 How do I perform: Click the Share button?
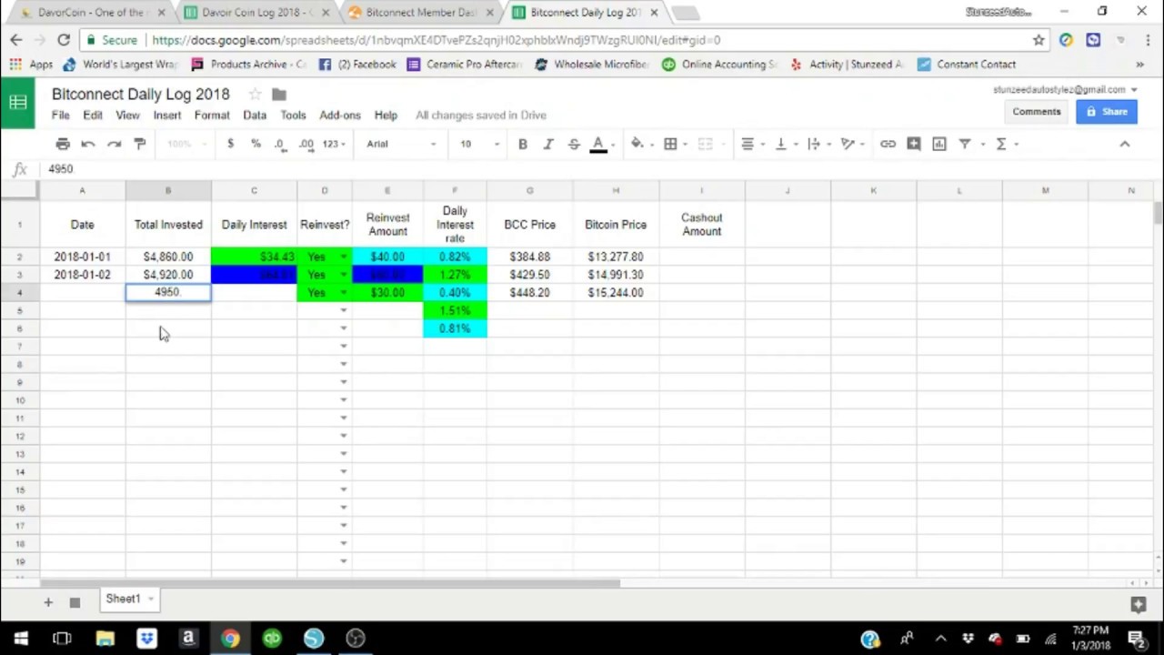(x=1107, y=111)
